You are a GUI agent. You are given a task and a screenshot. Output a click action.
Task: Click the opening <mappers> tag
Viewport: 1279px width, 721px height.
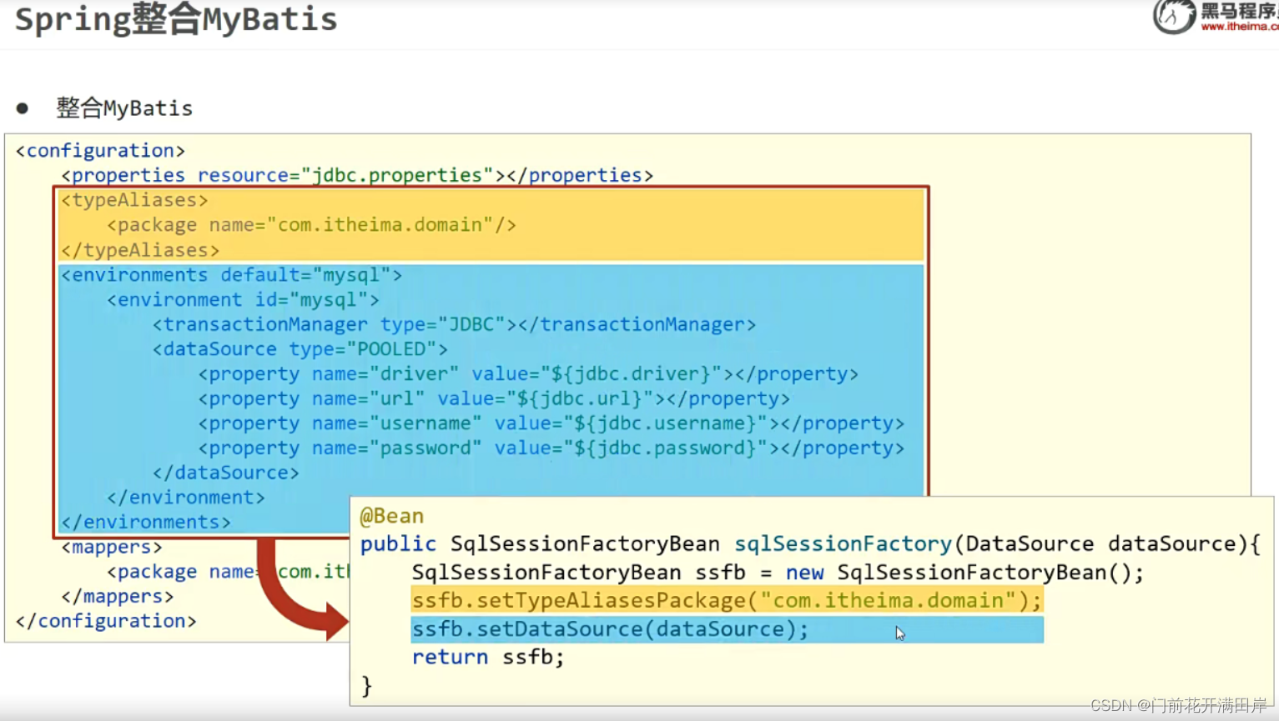112,548
